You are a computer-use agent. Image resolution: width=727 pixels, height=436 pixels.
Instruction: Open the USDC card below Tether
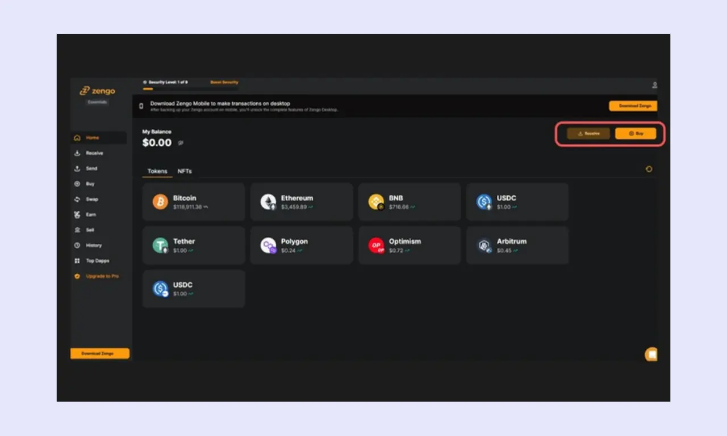[194, 289]
